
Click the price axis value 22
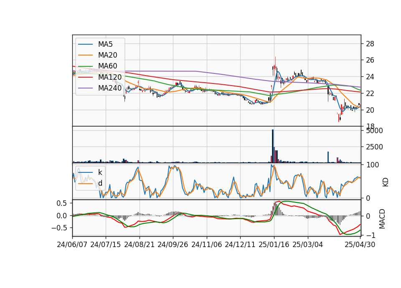(x=370, y=93)
